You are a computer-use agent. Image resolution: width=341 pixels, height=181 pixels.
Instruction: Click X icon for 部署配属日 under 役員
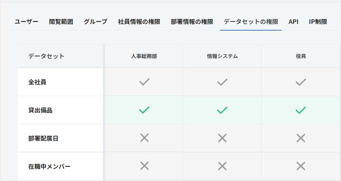pyautogui.click(x=301, y=138)
